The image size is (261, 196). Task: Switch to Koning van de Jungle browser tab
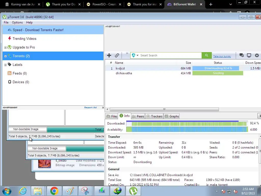(23, 4)
